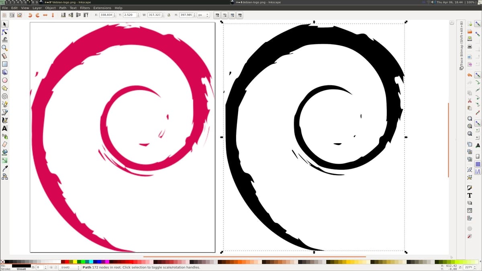This screenshot has width=482, height=271.
Task: Increase Y position with stepper arrow
Action: point(138,14)
